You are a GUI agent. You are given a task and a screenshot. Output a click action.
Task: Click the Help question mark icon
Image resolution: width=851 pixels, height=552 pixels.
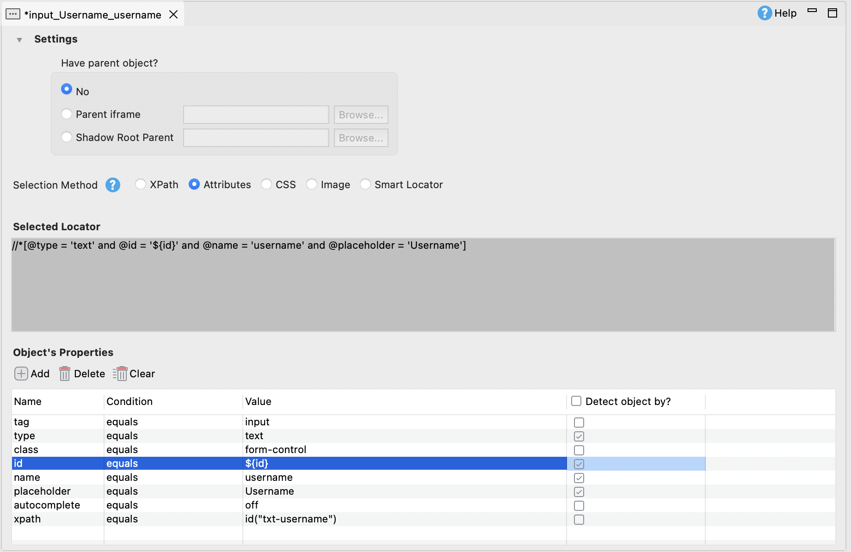[765, 13]
